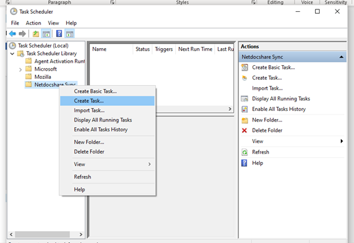Click the red X Delete Folder icon
Image resolution: width=354 pixels, height=243 pixels.
pos(245,130)
